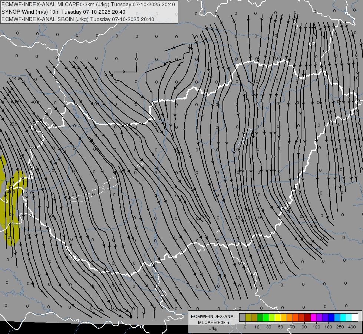Select the pure blue legend swatch
This screenshot has width=363, height=334.
331,317
